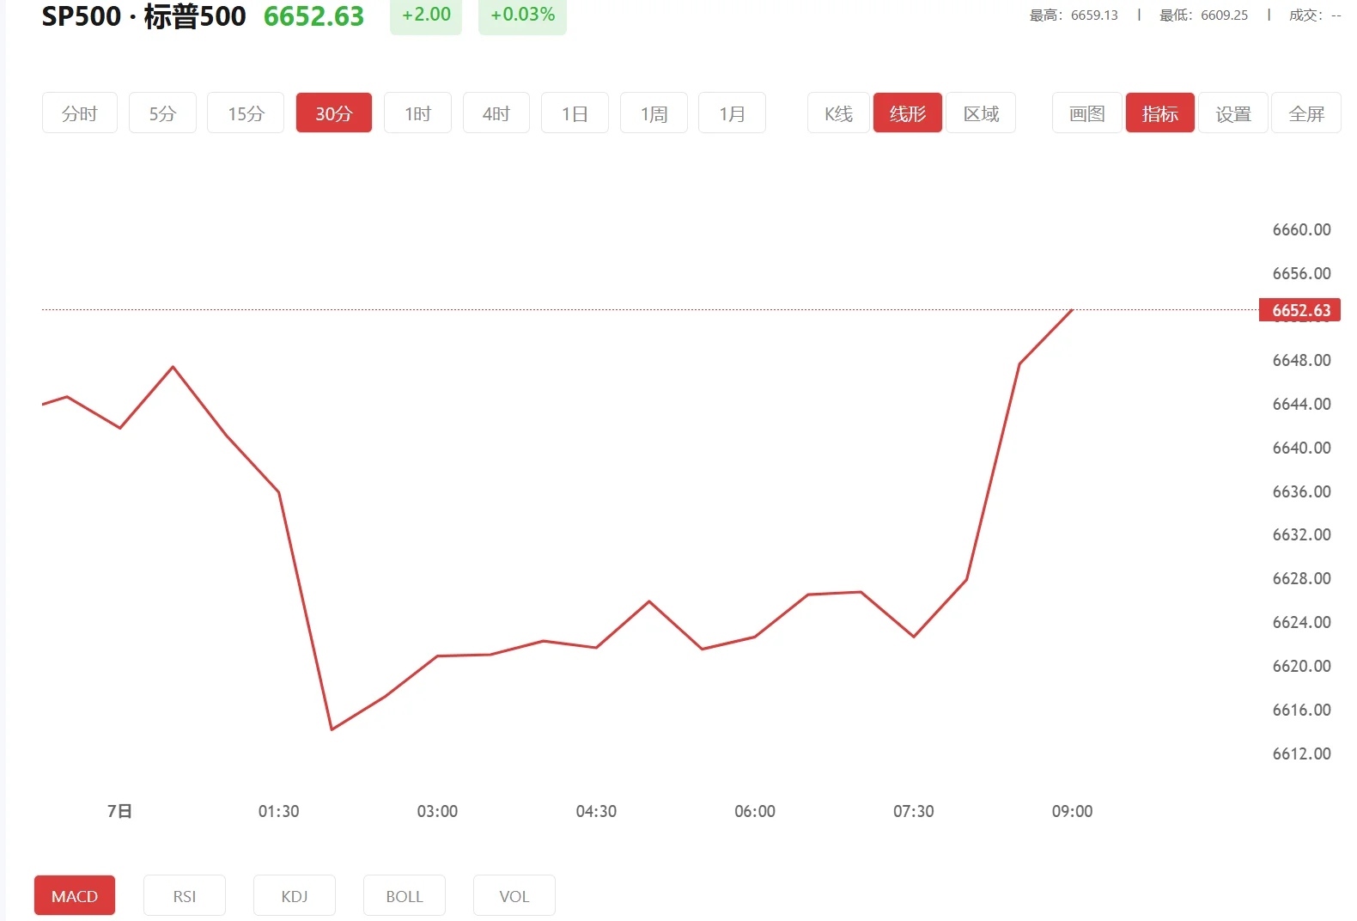Toggle the 线形 line chart mode

(x=907, y=113)
